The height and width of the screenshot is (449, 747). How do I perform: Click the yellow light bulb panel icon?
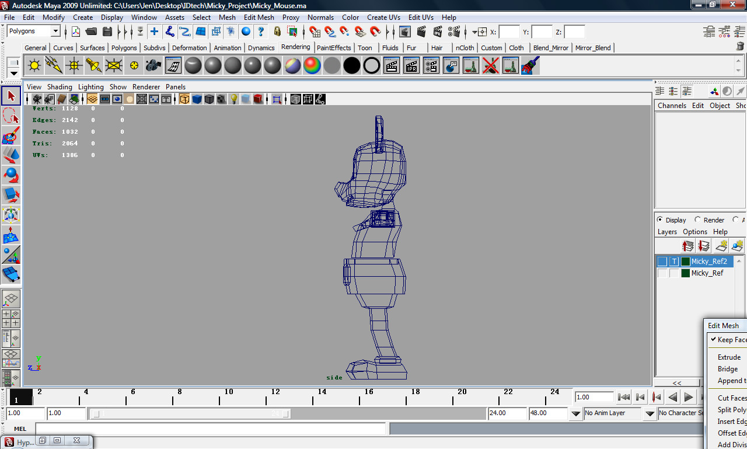[234, 99]
